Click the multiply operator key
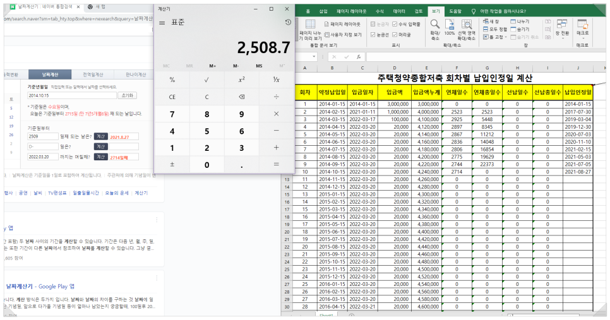The height and width of the screenshot is (320, 610). pos(276,114)
